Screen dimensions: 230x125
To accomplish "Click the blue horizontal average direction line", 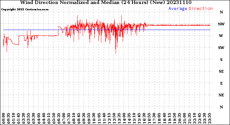I will click(x=107, y=30).
